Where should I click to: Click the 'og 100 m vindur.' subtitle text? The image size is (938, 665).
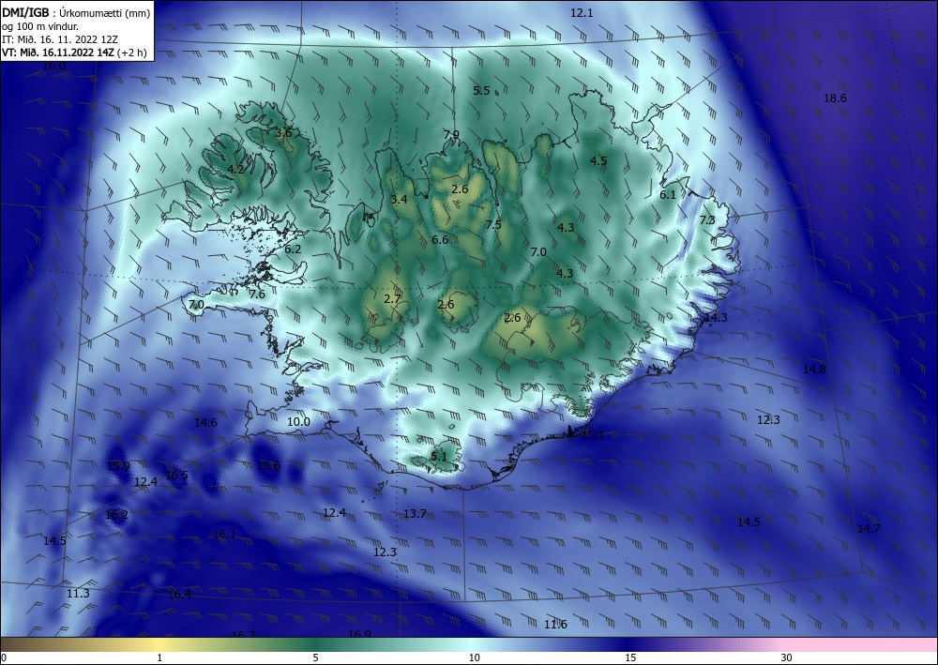(x=40, y=25)
